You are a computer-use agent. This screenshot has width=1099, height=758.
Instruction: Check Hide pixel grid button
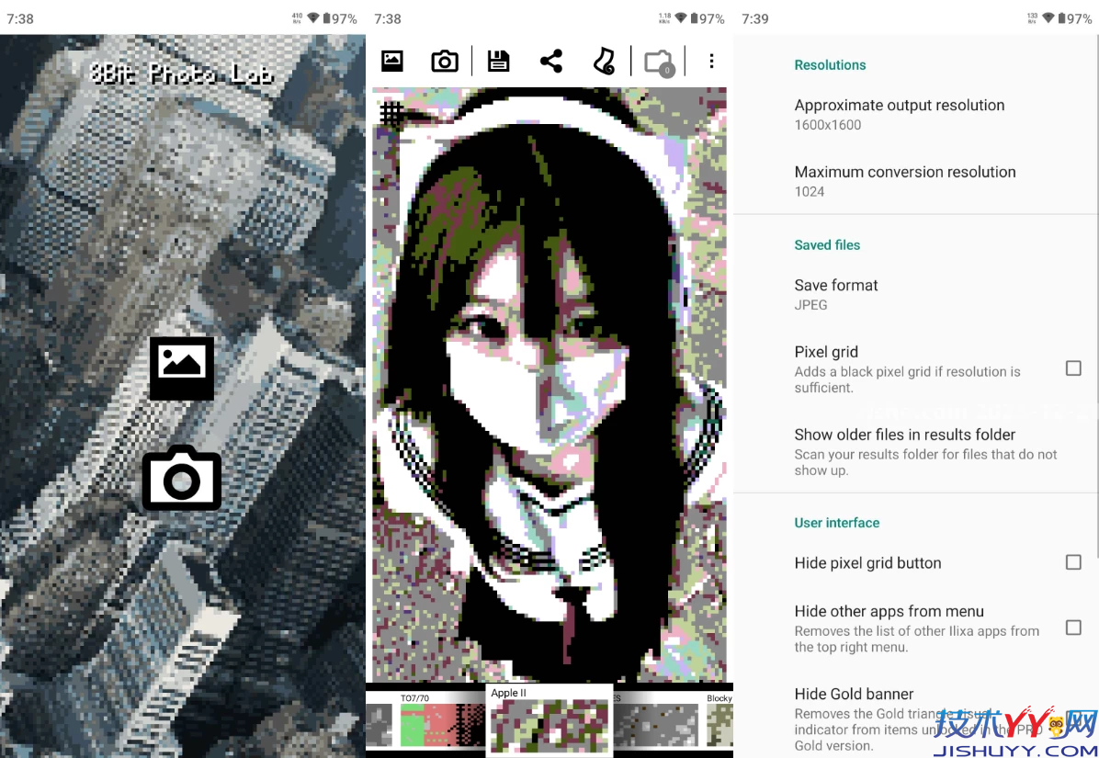pyautogui.click(x=1073, y=562)
